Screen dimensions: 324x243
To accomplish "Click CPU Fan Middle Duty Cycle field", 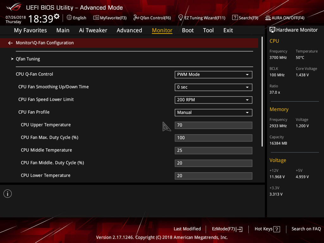I will pyautogui.click(x=214, y=163).
